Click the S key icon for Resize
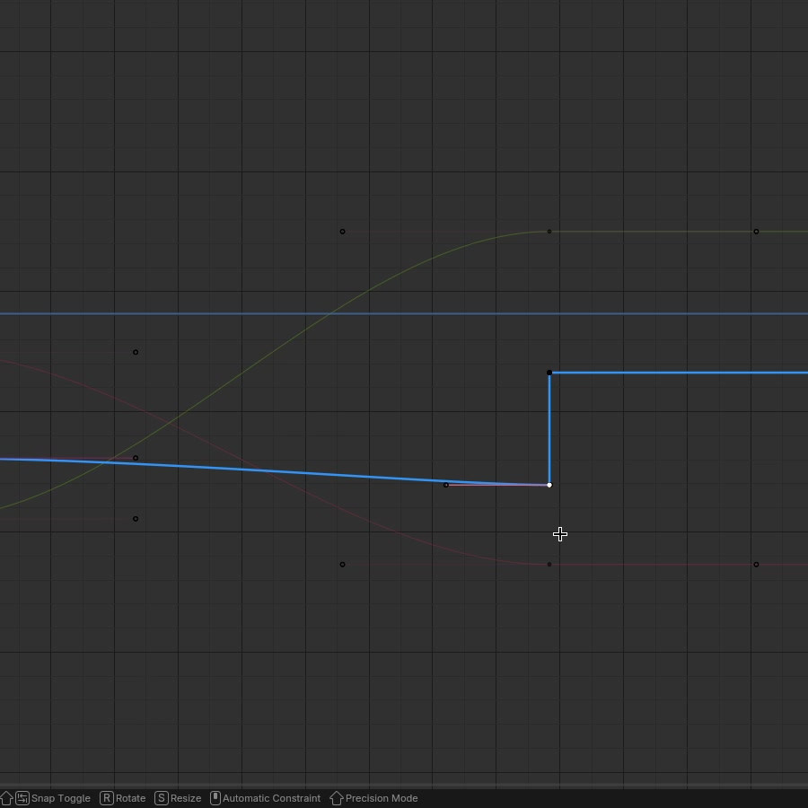 (x=162, y=798)
